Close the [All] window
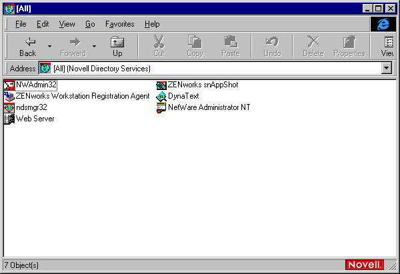The image size is (400, 274). pos(390,9)
